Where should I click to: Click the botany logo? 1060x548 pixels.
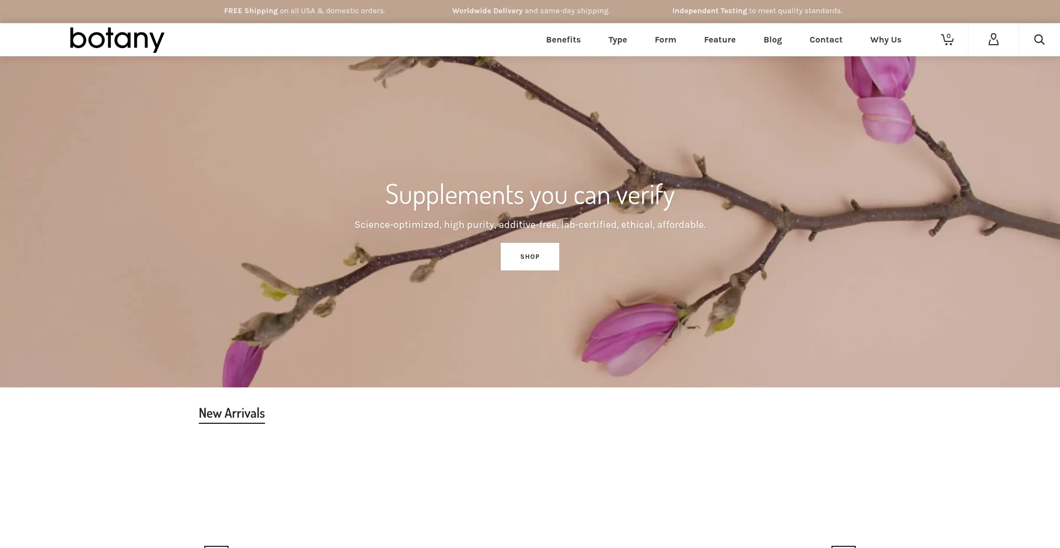pyautogui.click(x=117, y=40)
